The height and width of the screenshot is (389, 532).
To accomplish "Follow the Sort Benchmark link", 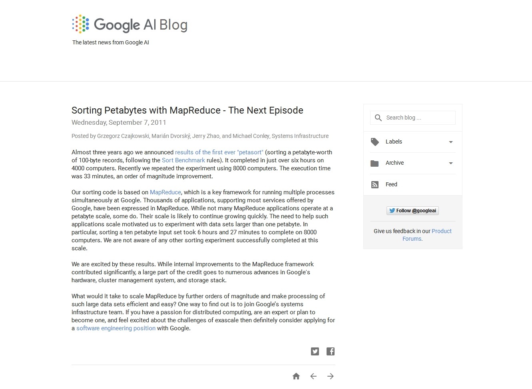I will tap(183, 160).
